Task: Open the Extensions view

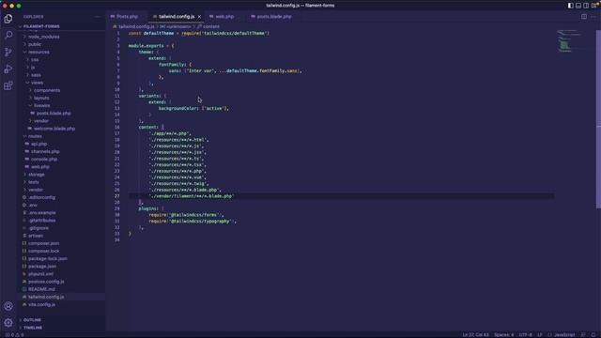Action: click(8, 85)
